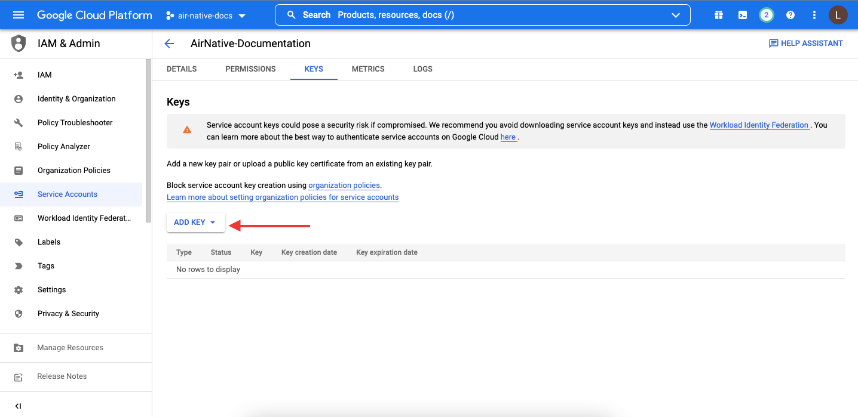Click the Workload Identity Federation sidebar icon

(19, 218)
